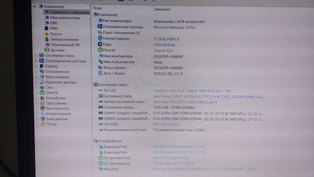Select Системная память field row
314x177 pixels.
point(147,108)
